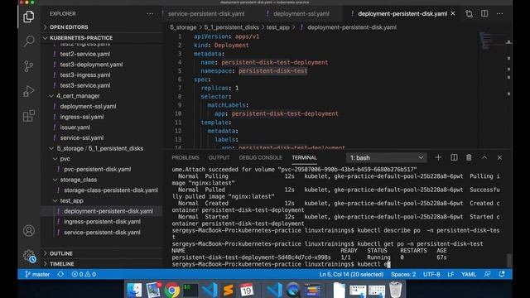Click test_app in the breadcrumb

[x=278, y=27]
